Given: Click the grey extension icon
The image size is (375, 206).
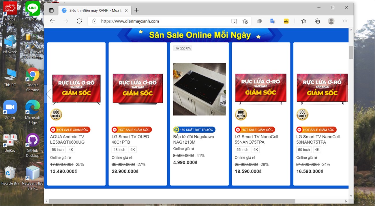Looking at the screenshot, I should (x=259, y=21).
